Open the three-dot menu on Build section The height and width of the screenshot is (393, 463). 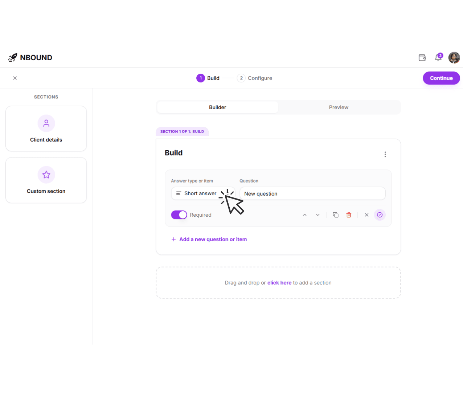coord(385,154)
